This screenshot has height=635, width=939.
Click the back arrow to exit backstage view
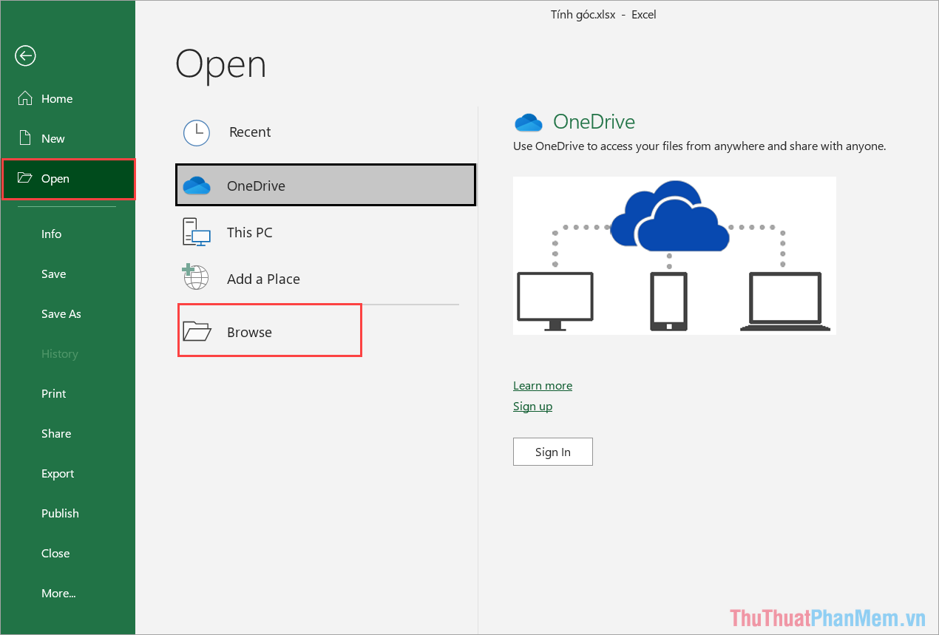(x=25, y=55)
